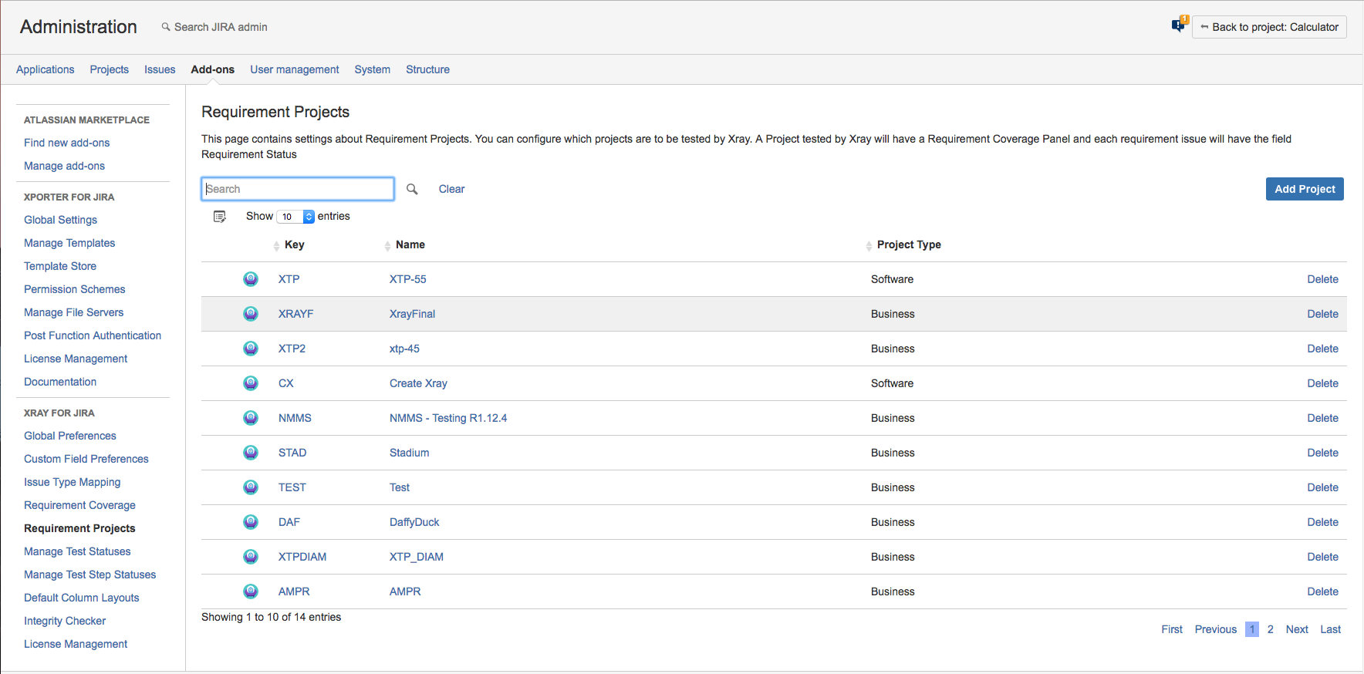Click the STAD project avatar icon
The height and width of the screenshot is (674, 1364).
(251, 453)
